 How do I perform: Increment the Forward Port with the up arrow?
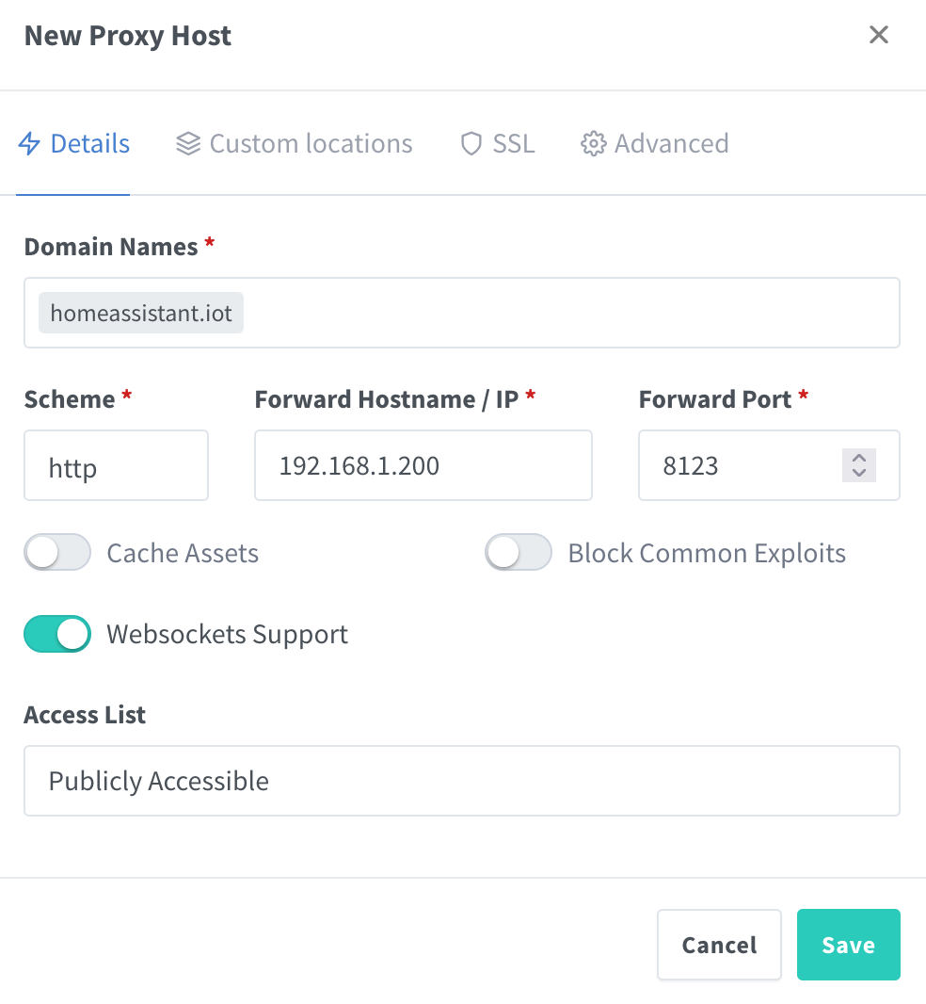(857, 457)
